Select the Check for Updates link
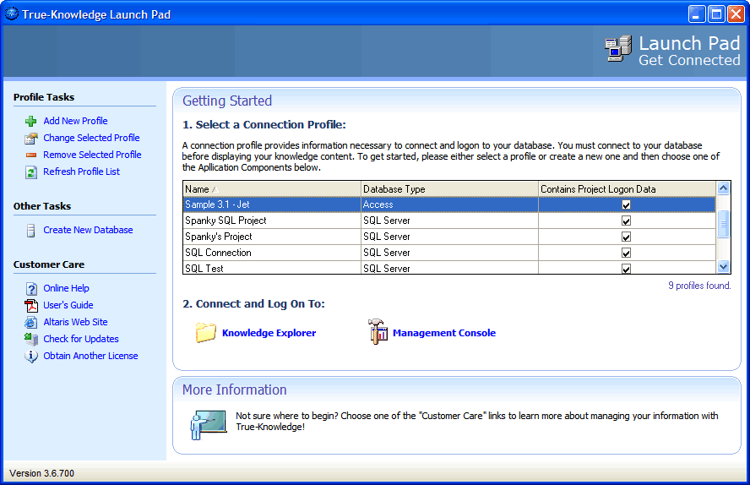Image resolution: width=750 pixels, height=485 pixels. [81, 339]
